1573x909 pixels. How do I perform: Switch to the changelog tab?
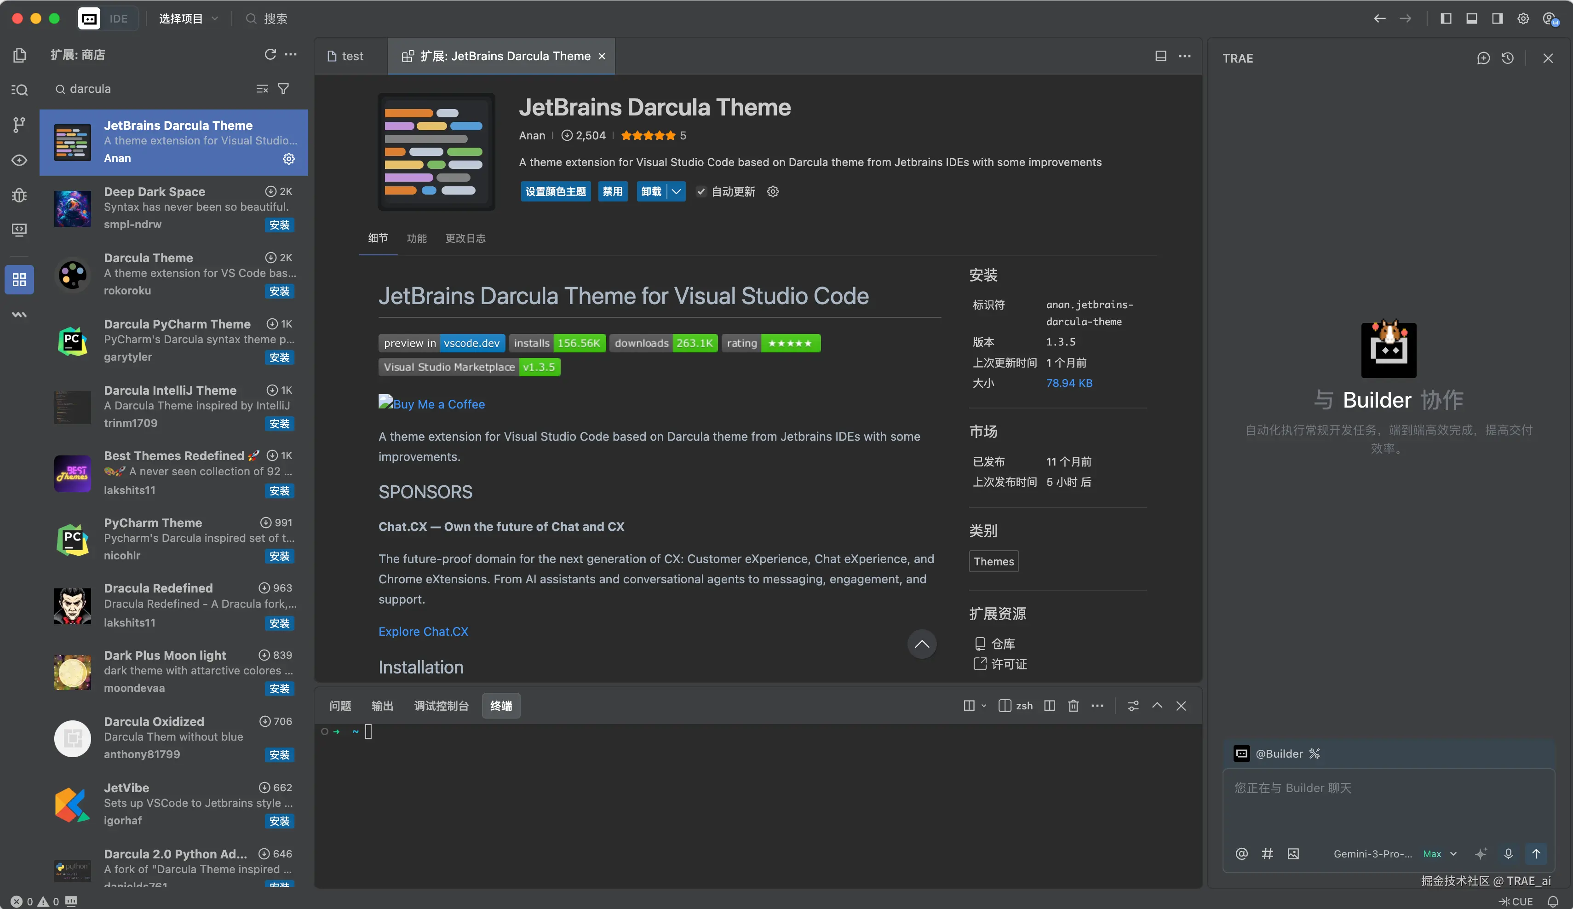(465, 238)
